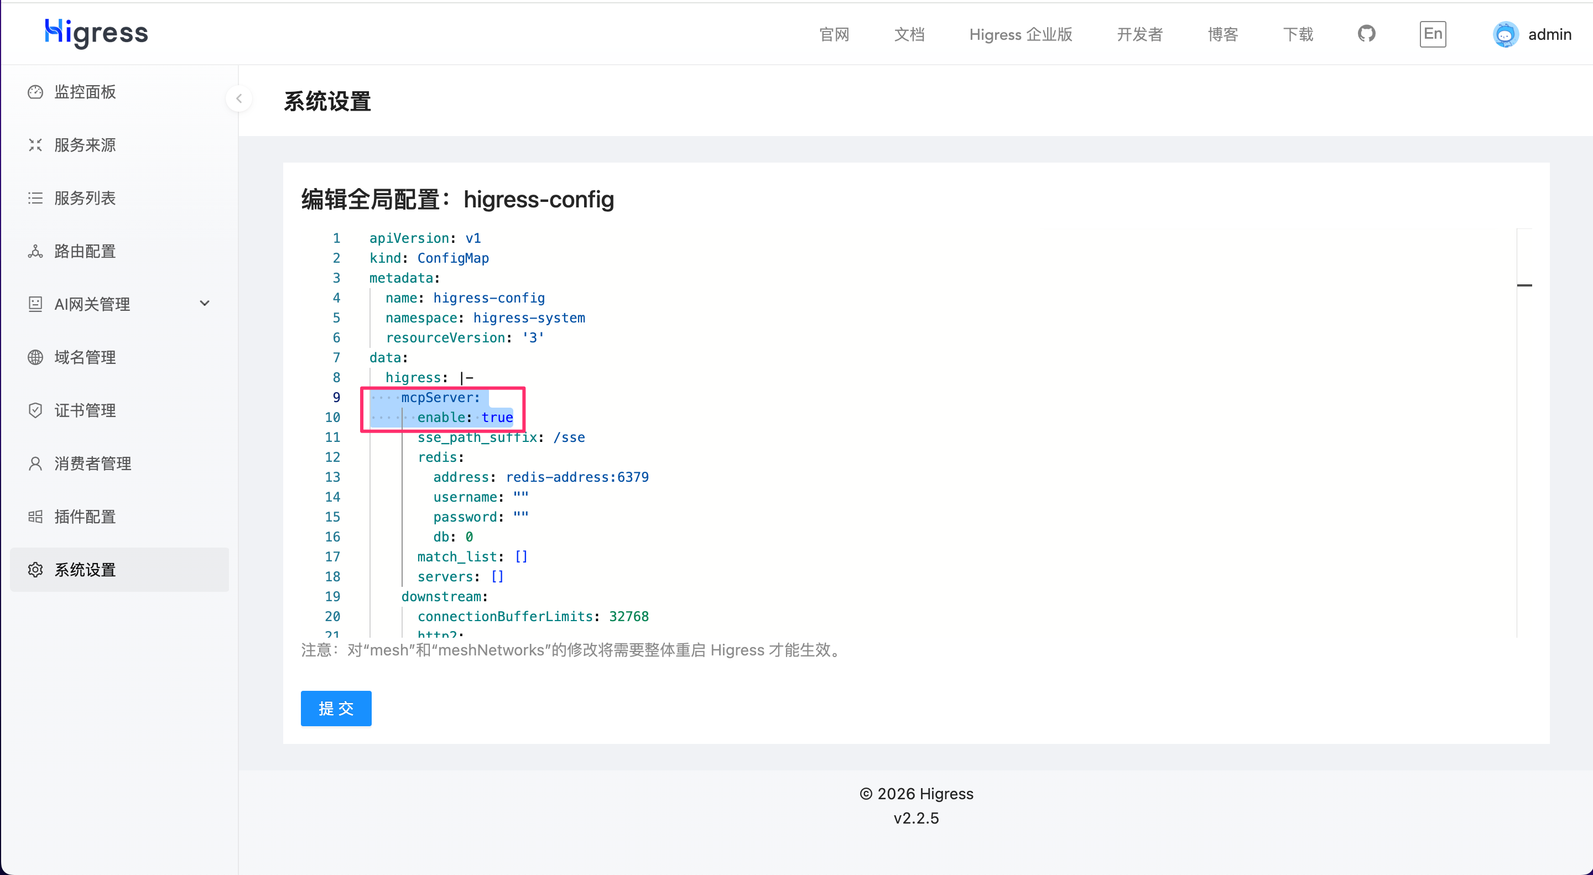Click the AI网关管理 icon
Image resolution: width=1593 pixels, height=875 pixels.
(x=35, y=304)
